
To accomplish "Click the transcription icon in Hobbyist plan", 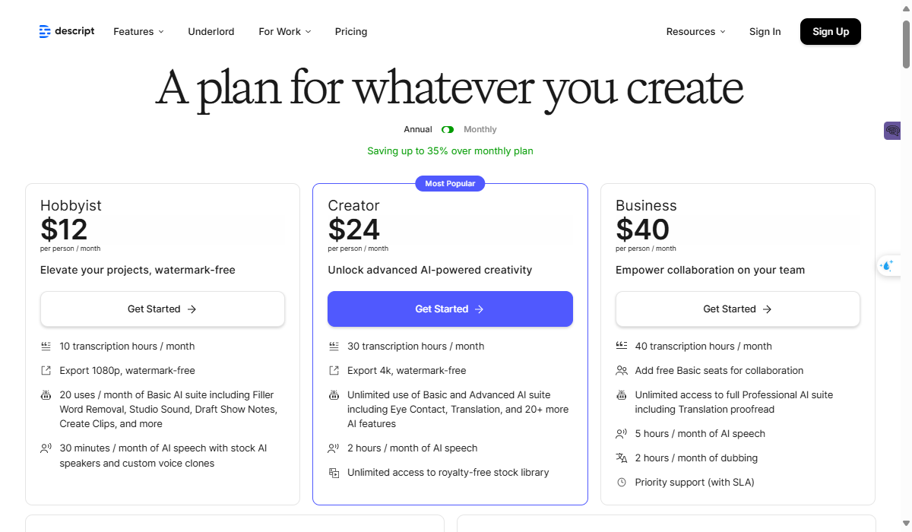I will coord(46,347).
